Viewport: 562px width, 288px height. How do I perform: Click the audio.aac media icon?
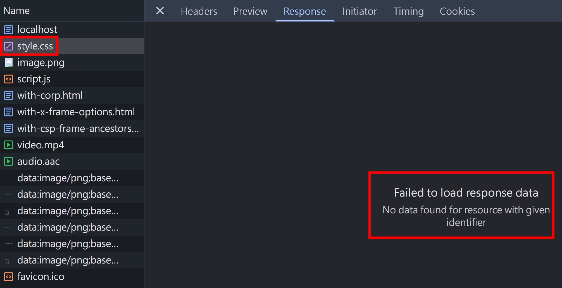click(8, 161)
